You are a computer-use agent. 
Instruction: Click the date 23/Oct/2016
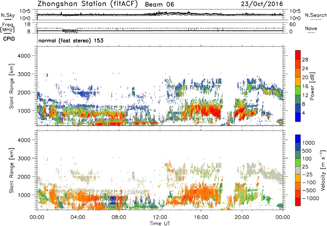[x=262, y=4]
